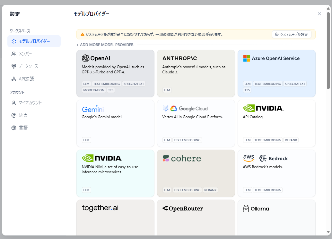Image resolution: width=332 pixels, height=239 pixels.
Task: Open the モデルプロバイダー settings tab
Action: pos(34,41)
